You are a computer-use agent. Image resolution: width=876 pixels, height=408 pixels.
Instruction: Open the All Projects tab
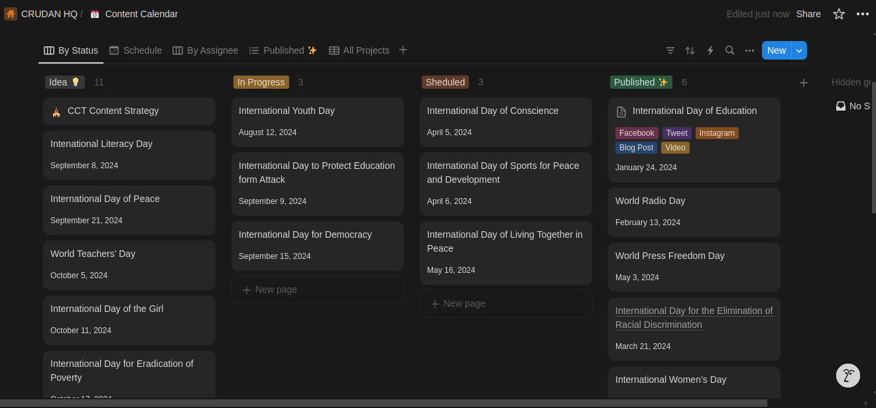click(x=359, y=50)
